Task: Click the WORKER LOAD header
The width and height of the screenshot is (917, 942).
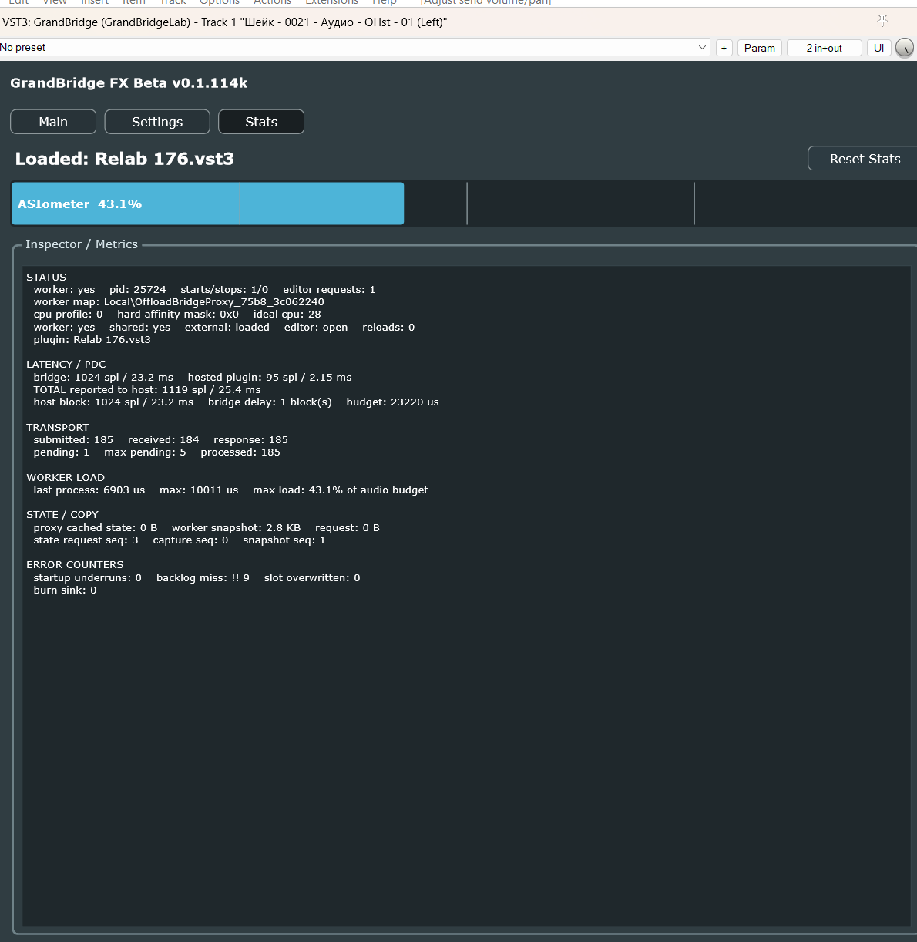Action: 65,478
